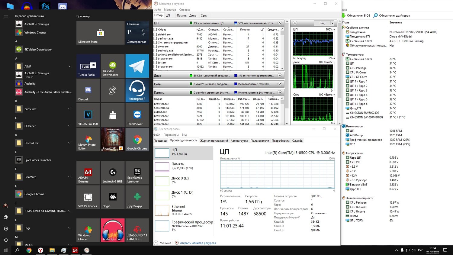Check Системные прерывания checkbox
Viewport: 453px width, 255px height.
pyautogui.click(x=155, y=43)
